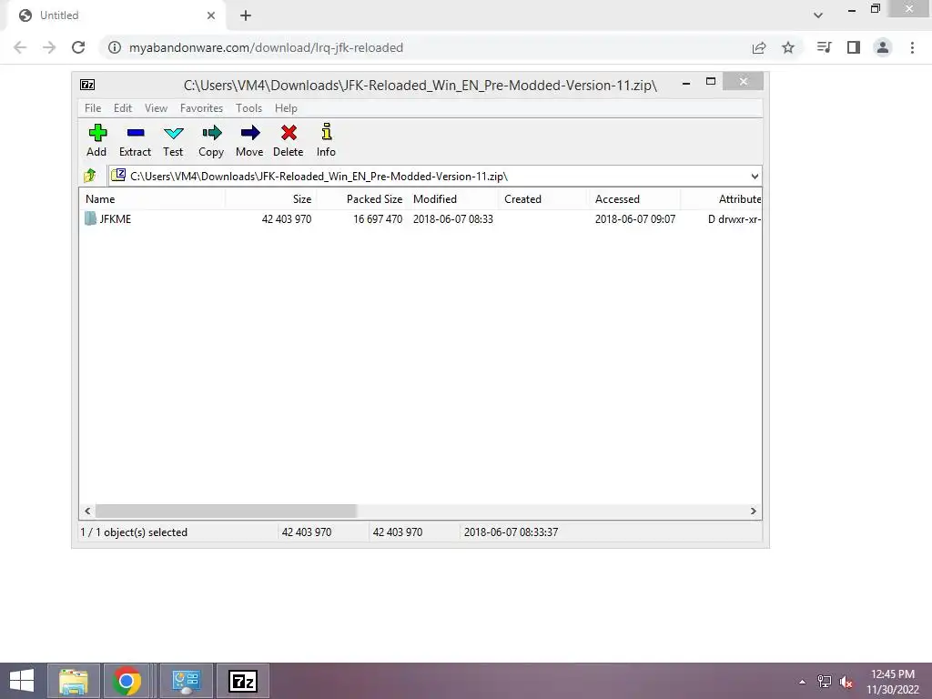
Task: Open the Tools menu
Action: 248,108
